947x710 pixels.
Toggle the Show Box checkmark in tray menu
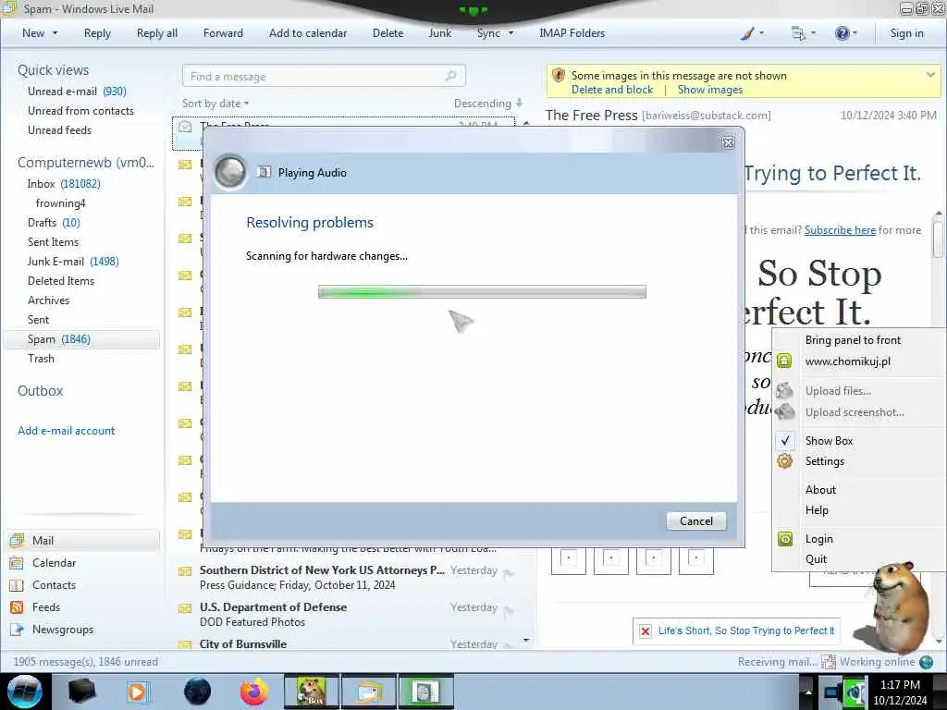point(784,441)
